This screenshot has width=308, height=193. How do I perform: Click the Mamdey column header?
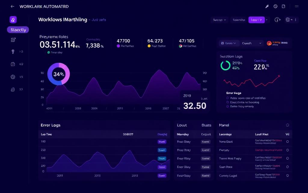pos(183,134)
